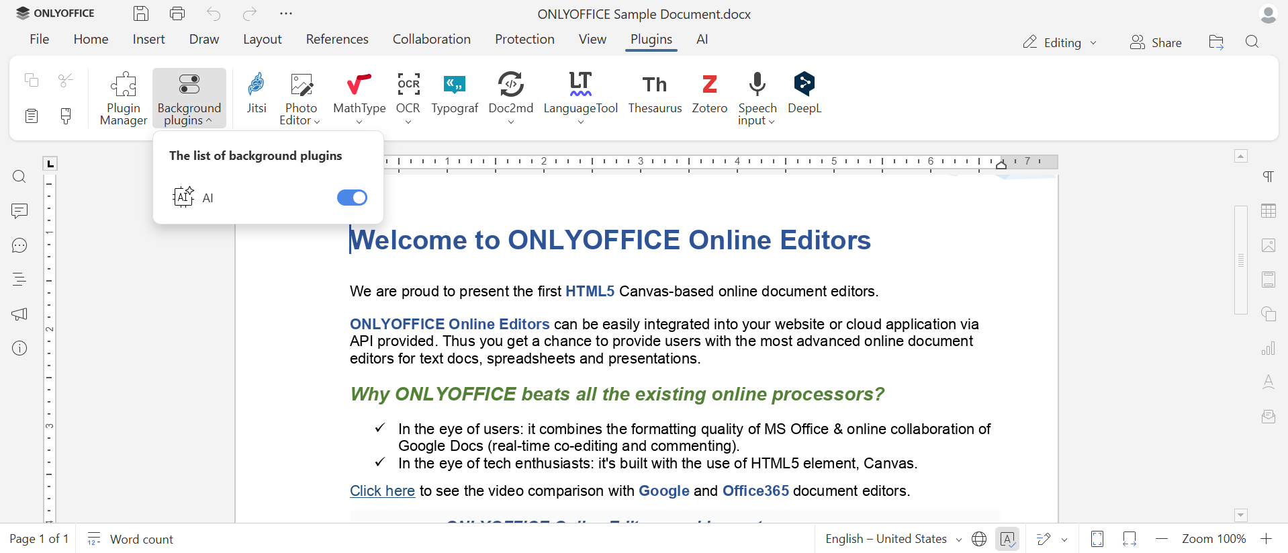This screenshot has height=553, width=1288.
Task: Click the Redo arrow
Action: (250, 13)
